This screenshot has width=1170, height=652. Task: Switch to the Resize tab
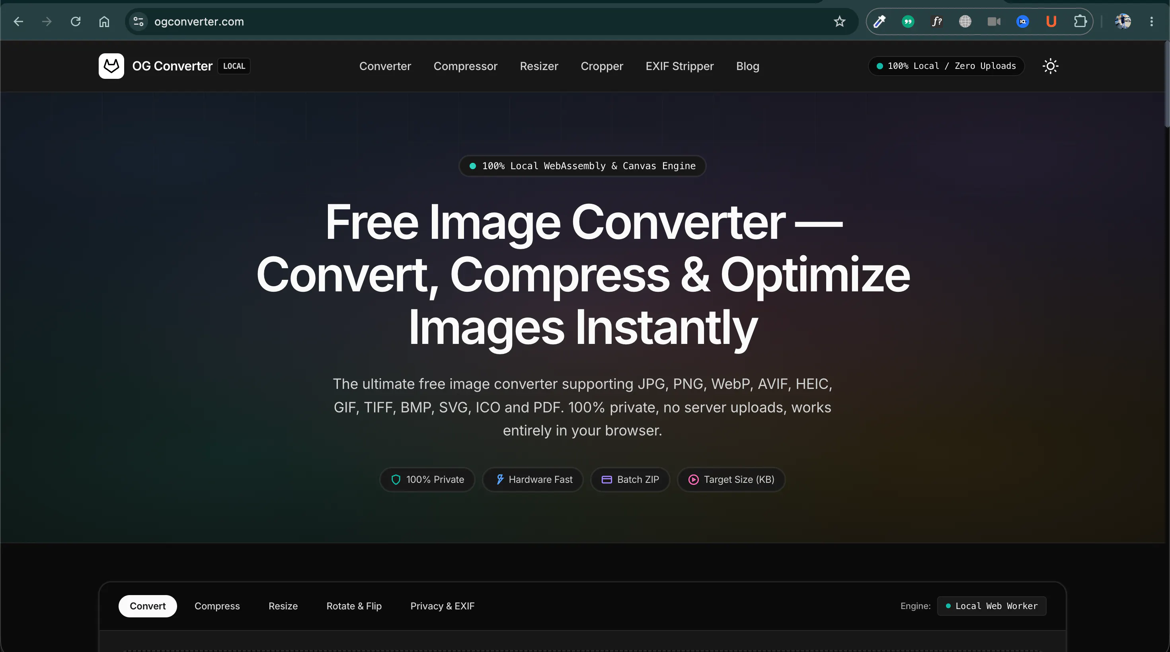point(283,606)
